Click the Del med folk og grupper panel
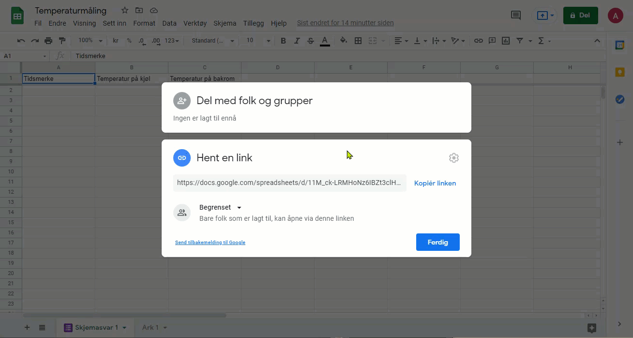 click(316, 108)
